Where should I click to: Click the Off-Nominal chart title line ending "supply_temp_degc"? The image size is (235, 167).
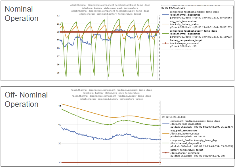(x=111, y=96)
